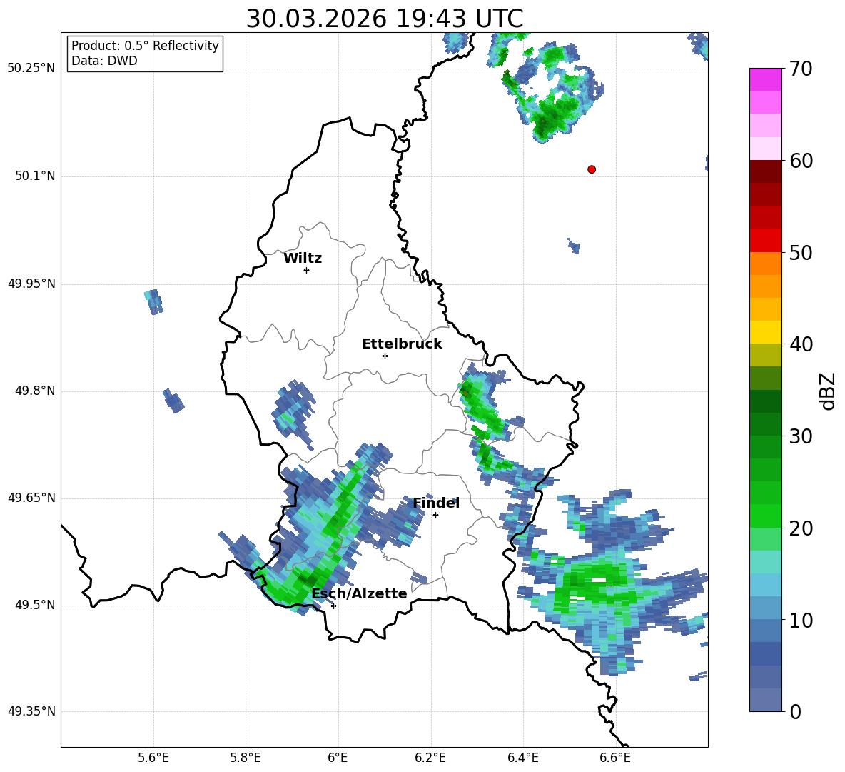Click the cross marker below Findel
The image size is (845, 772).
click(435, 516)
